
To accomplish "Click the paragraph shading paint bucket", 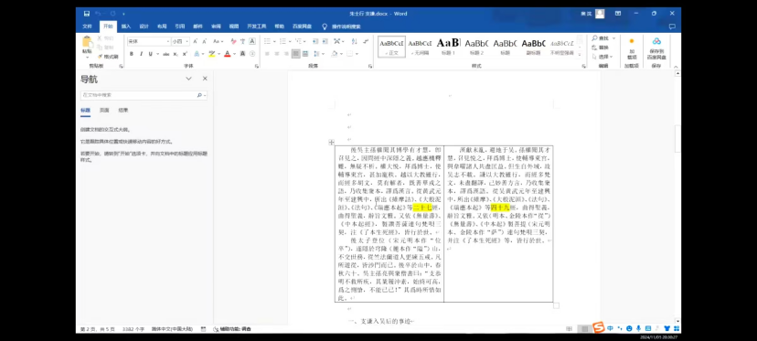I will pos(334,54).
